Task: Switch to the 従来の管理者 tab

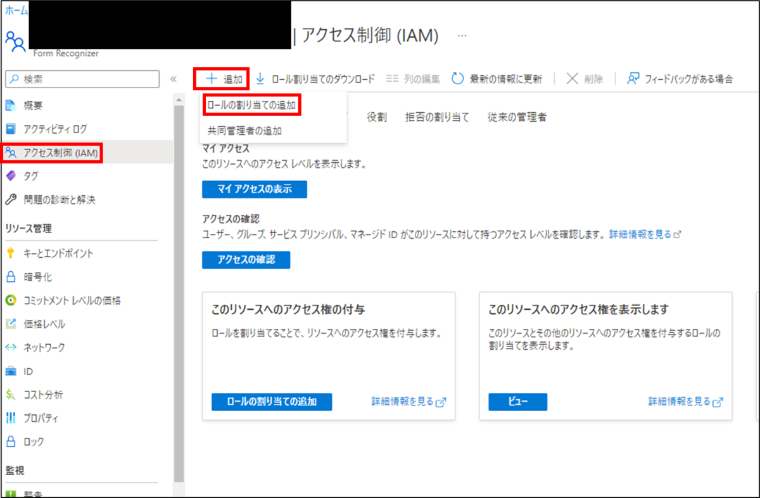Action: point(517,117)
